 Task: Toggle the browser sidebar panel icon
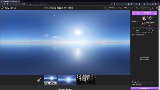tap(153, 4)
